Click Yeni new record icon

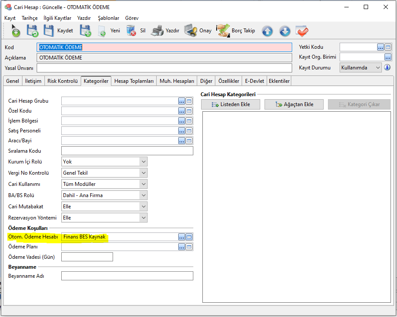(x=102, y=31)
